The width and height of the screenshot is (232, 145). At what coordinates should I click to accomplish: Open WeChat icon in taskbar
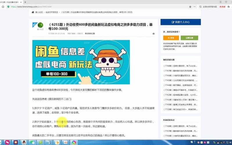point(32,142)
